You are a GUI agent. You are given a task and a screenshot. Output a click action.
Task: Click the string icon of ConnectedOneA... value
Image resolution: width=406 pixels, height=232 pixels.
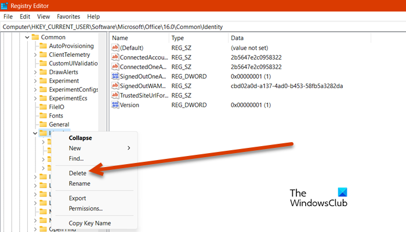tap(115, 67)
